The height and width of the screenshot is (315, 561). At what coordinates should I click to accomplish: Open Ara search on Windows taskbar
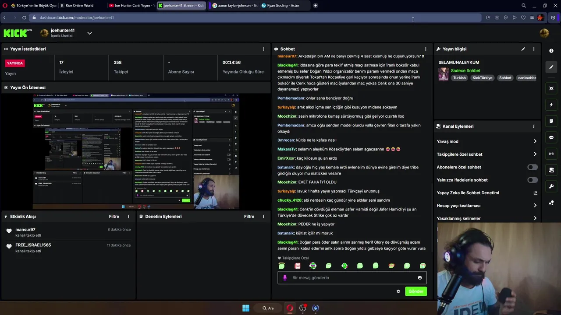point(268,308)
